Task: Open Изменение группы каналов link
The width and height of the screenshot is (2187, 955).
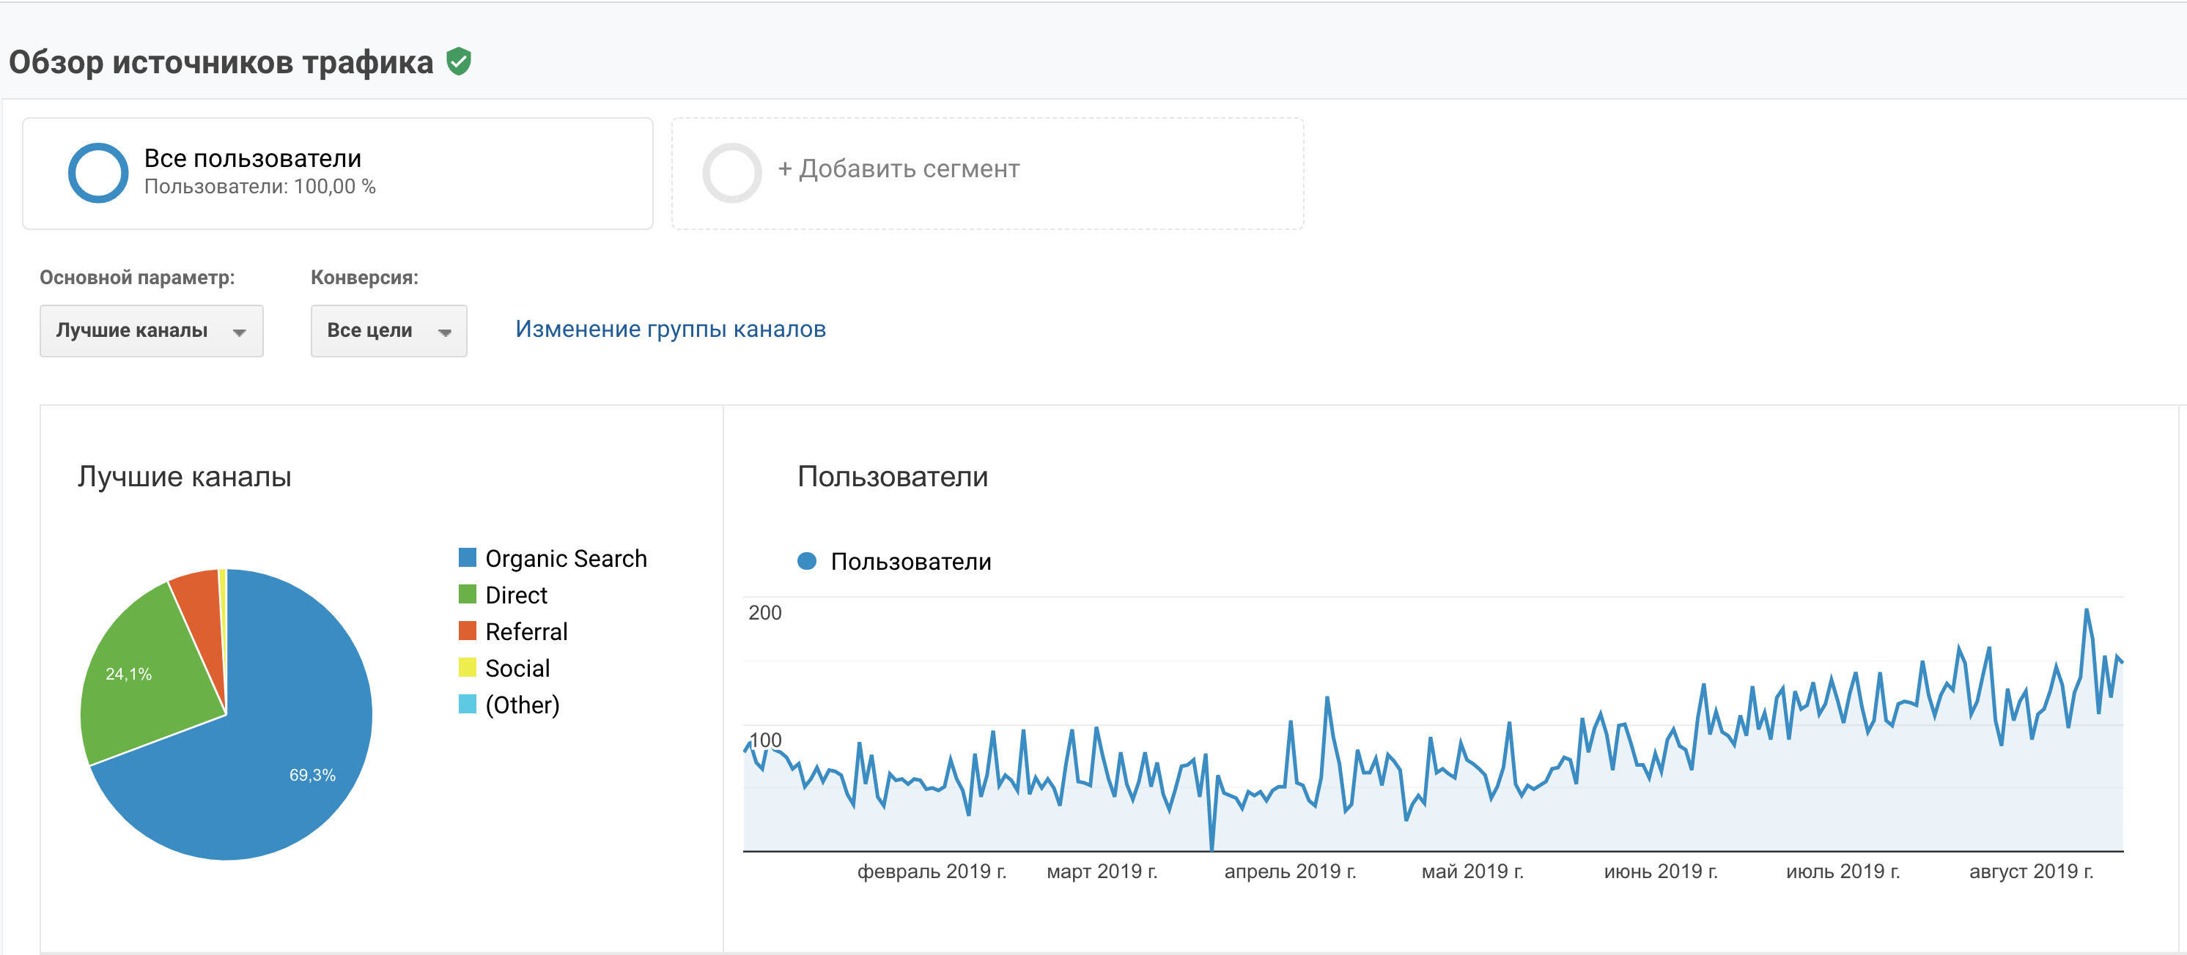Action: click(x=670, y=328)
